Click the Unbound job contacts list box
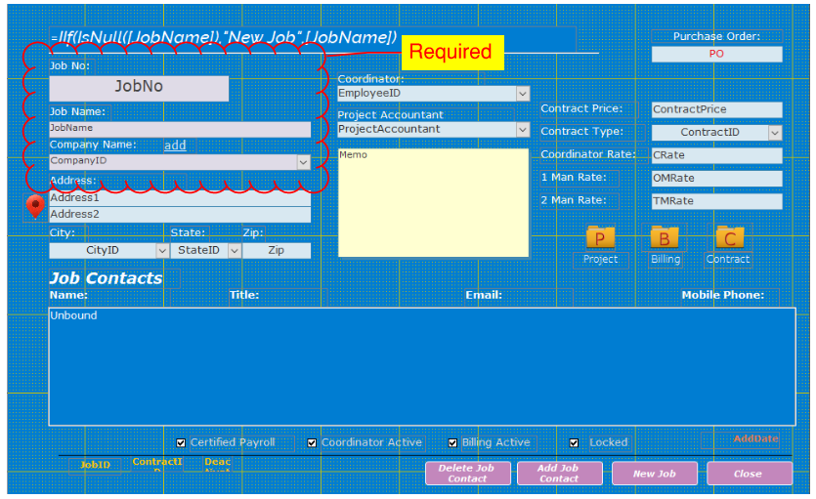The width and height of the screenshot is (816, 499). click(x=422, y=366)
